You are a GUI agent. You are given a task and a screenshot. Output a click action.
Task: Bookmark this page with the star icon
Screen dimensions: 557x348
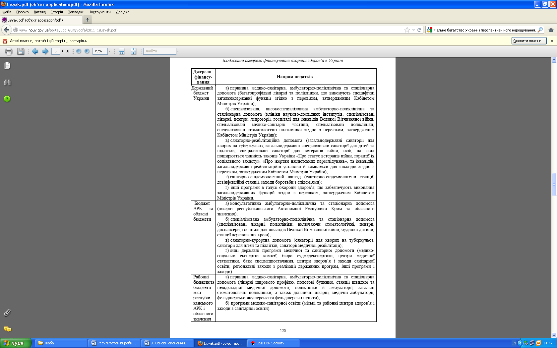[x=407, y=30]
